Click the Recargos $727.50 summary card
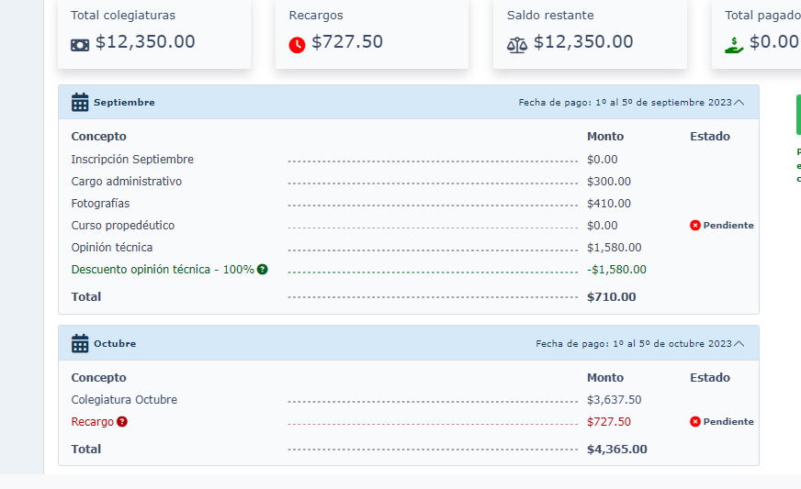 372,34
